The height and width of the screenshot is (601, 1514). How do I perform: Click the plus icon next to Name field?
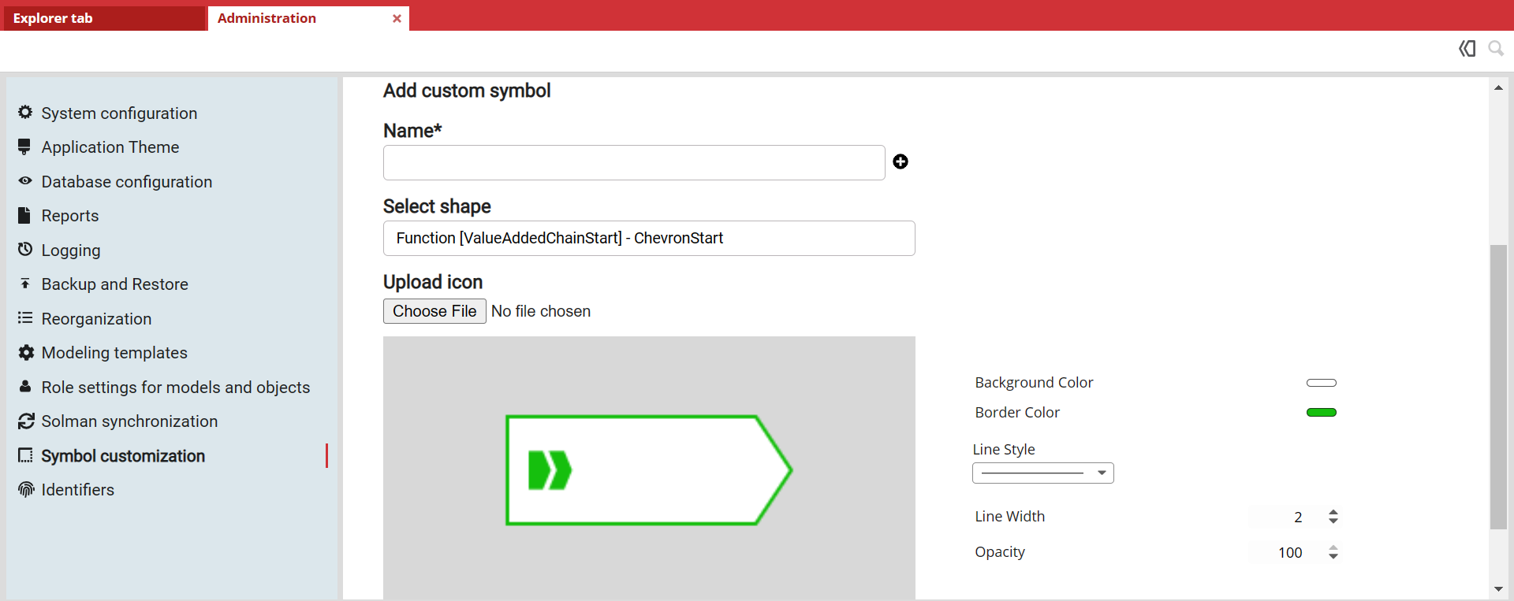tap(900, 161)
